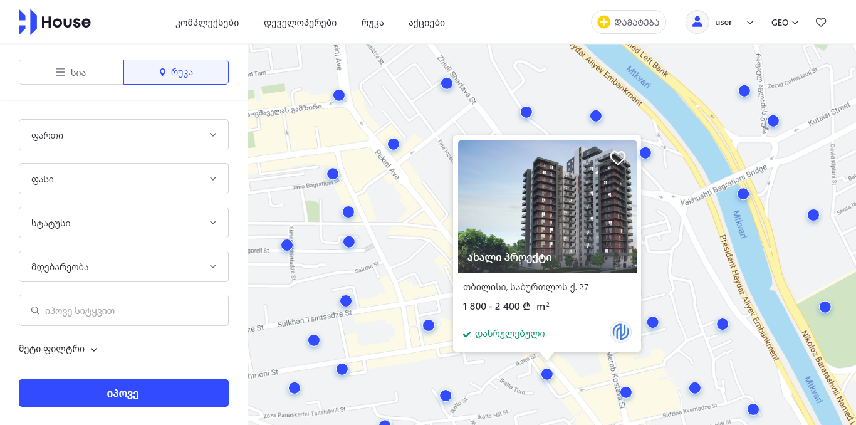Click the developer logo on listing card

620,332
